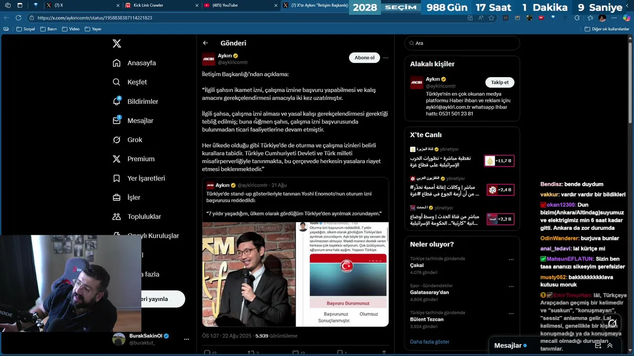This screenshot has width=634, height=356.
Task: Click the reply icon under post
Action: (x=207, y=353)
